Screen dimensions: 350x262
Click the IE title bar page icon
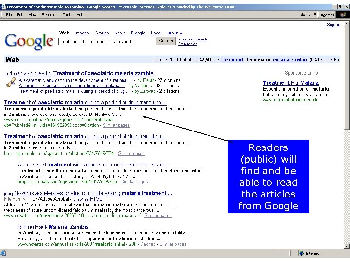pos(3,7)
